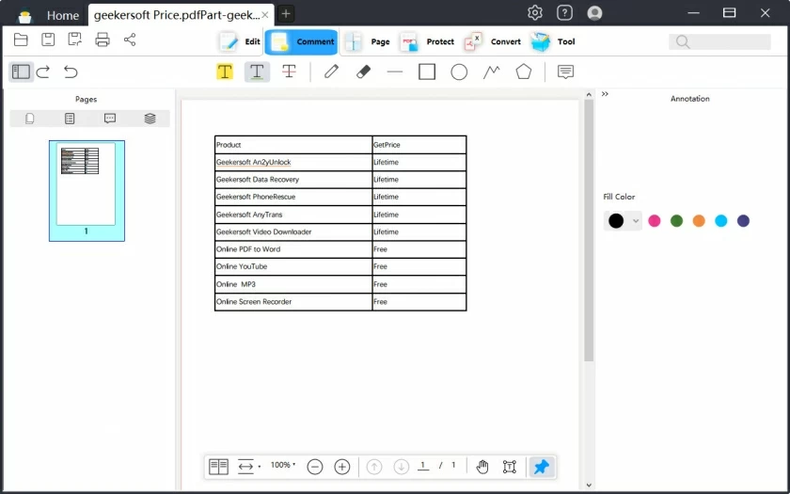790x494 pixels.
Task: Pick the pencil drawing tool
Action: (331, 72)
